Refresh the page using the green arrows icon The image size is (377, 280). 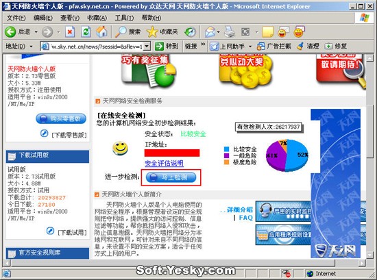(x=86, y=31)
